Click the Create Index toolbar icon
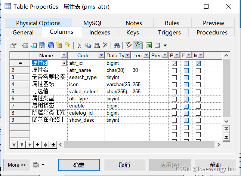This screenshot has height=176, width=241. tap(59, 45)
